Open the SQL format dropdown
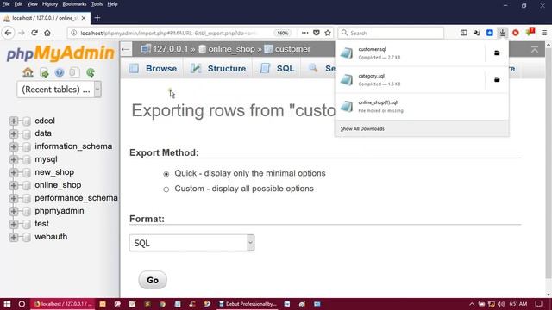This screenshot has height=310, width=552. pyautogui.click(x=191, y=243)
